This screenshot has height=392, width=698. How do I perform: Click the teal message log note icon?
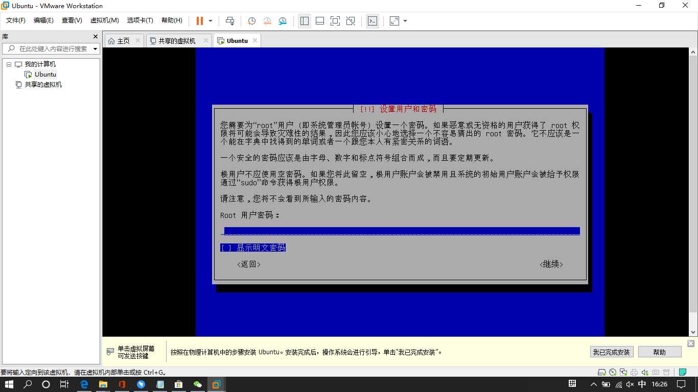pyautogui.click(x=683, y=372)
